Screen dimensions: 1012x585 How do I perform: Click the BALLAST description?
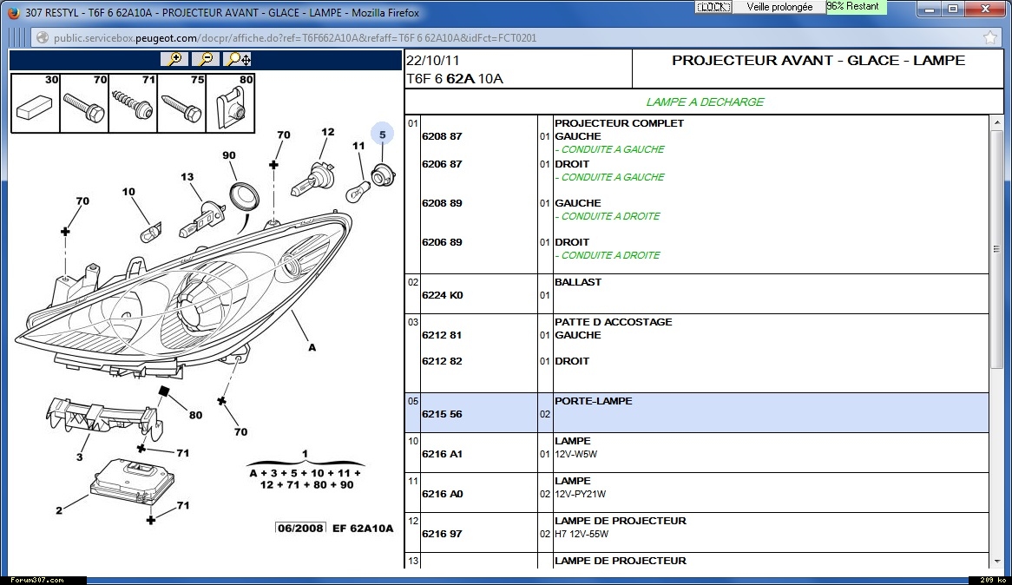(578, 282)
